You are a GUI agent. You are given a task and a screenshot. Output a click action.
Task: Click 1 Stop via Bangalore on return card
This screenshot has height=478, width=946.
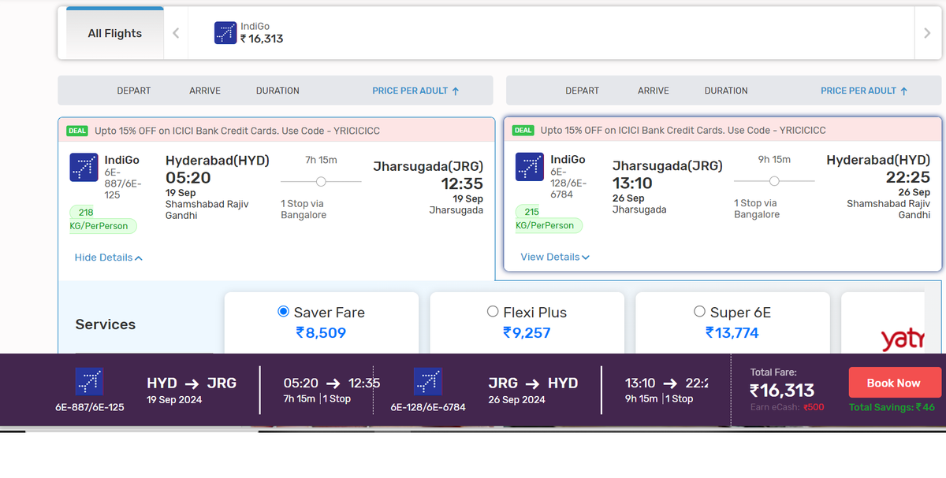[x=757, y=209]
